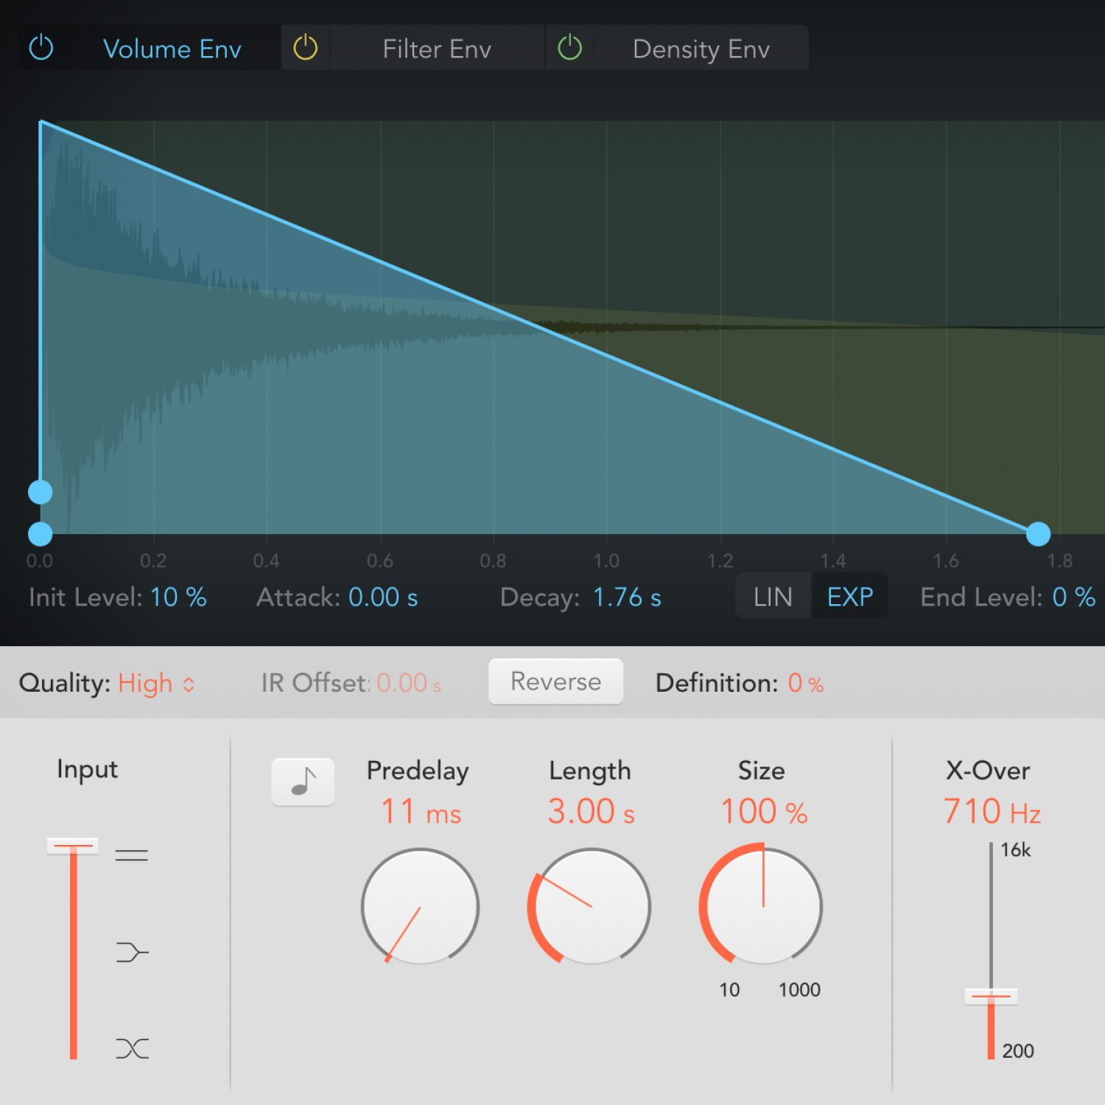This screenshot has height=1105, width=1105.
Task: Select the crossed channels input mode icon
Action: tap(132, 1048)
